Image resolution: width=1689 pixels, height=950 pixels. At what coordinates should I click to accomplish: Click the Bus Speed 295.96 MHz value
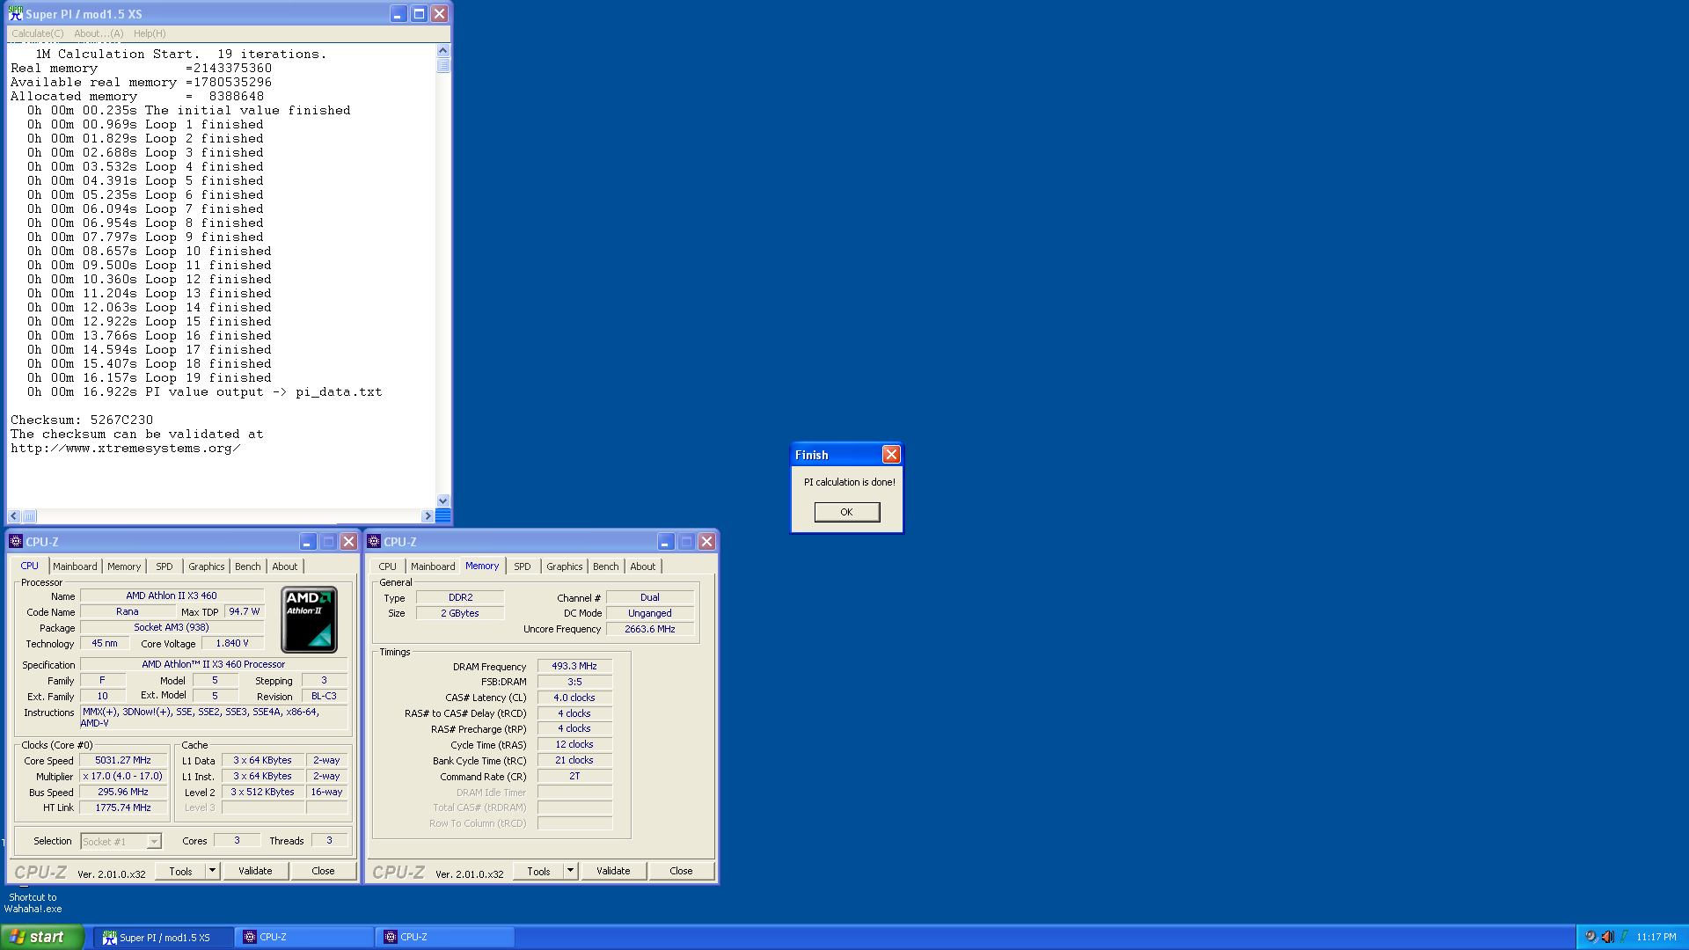click(x=123, y=793)
